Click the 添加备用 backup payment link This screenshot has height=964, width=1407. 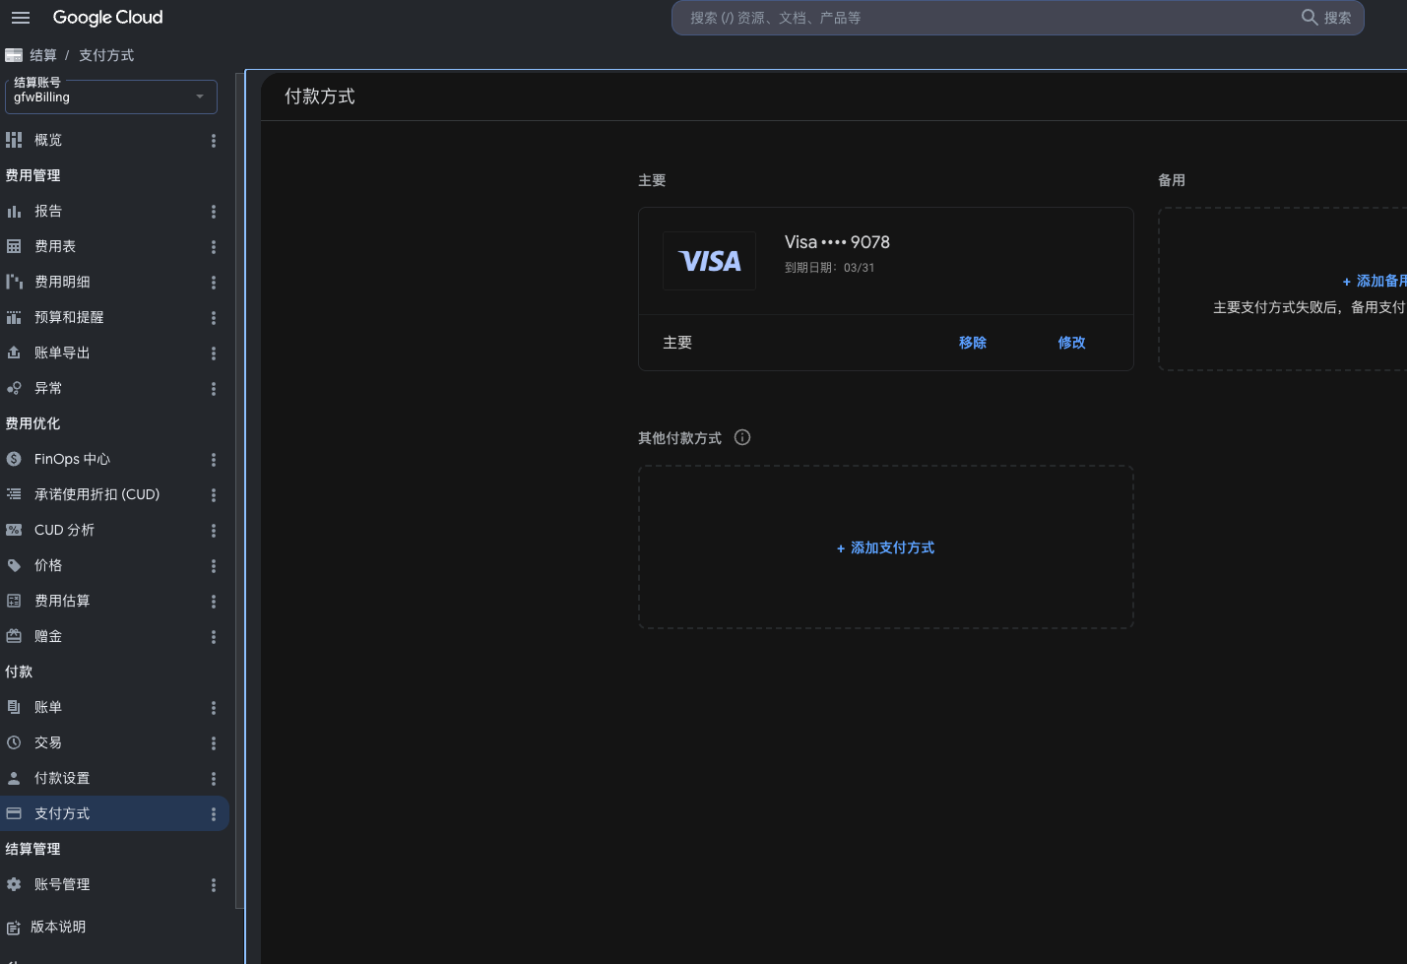[1375, 281]
